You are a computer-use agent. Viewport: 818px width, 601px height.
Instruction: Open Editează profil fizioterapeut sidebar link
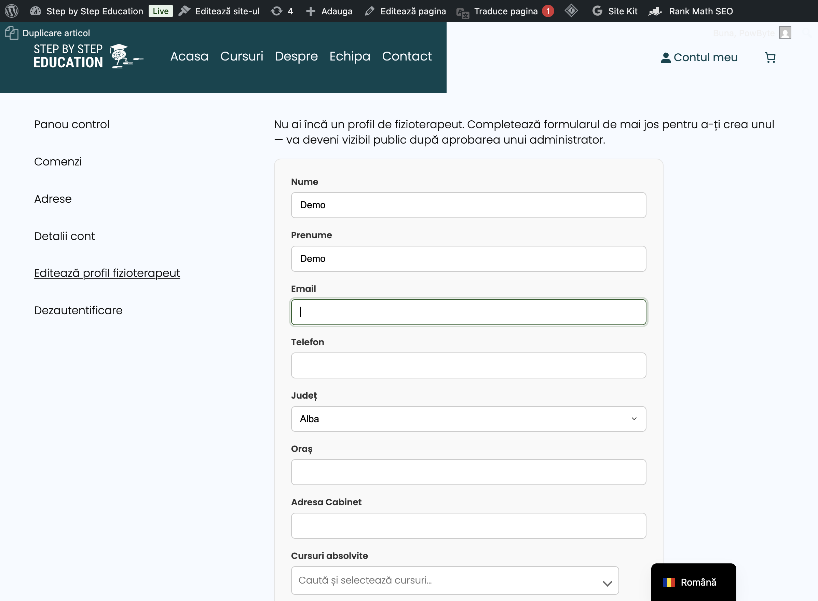[107, 273]
